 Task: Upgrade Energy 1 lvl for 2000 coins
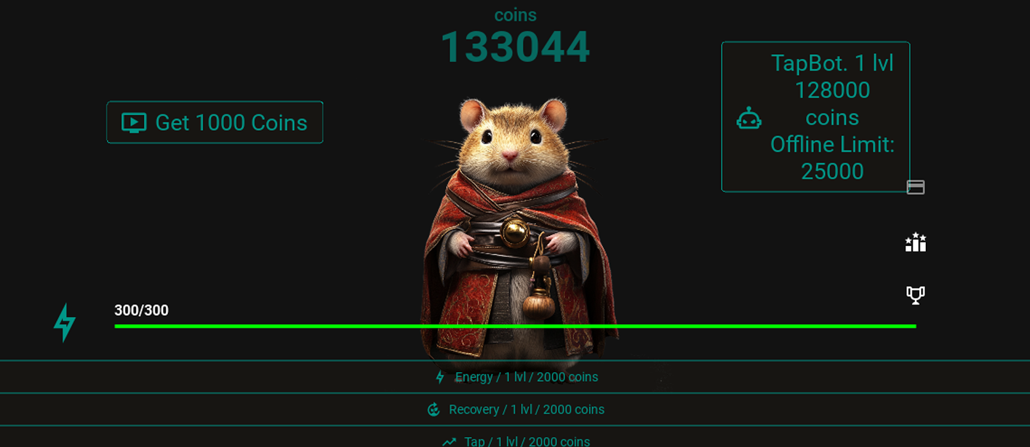tap(515, 377)
